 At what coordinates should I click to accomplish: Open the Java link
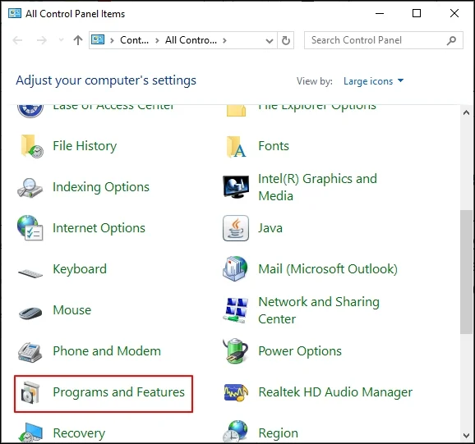pyautogui.click(x=270, y=228)
